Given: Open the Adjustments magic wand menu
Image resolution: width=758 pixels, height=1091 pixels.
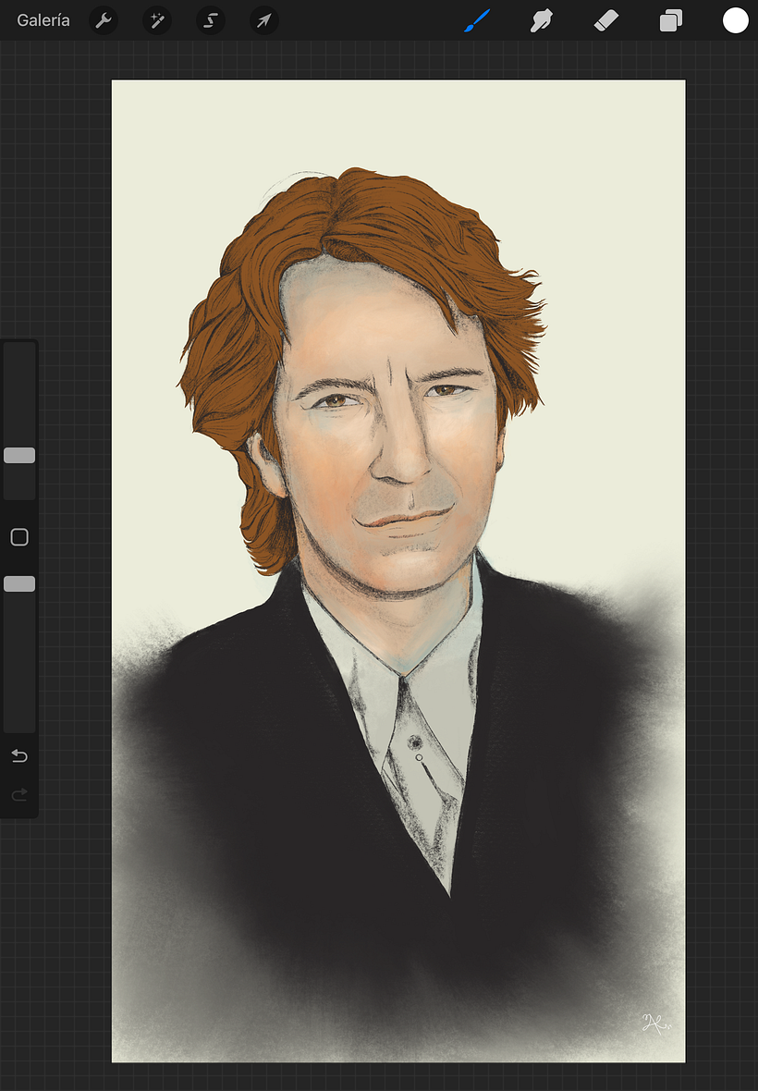Looking at the screenshot, I should (x=157, y=20).
